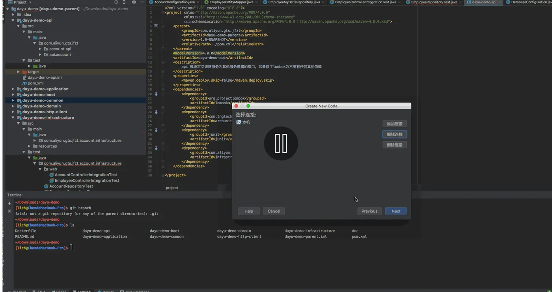Click the gutter dependency icon on line 28

pyautogui.click(x=156, y=130)
